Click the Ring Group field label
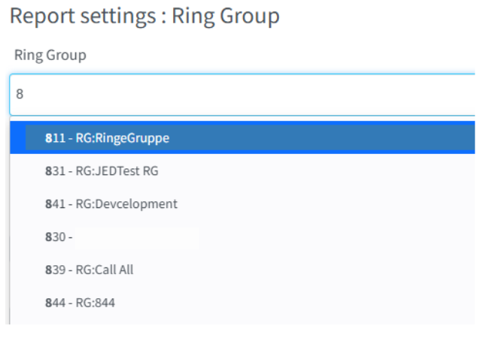The width and height of the screenshot is (483, 341). pyautogui.click(x=50, y=56)
